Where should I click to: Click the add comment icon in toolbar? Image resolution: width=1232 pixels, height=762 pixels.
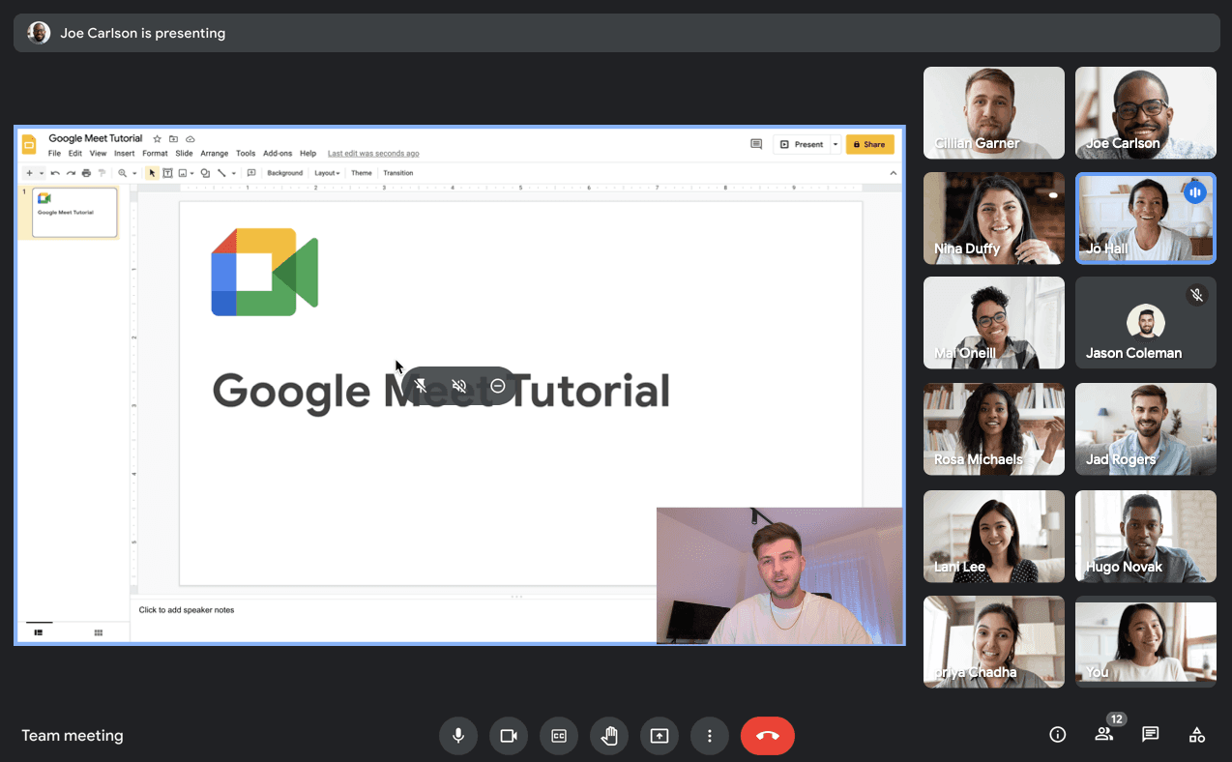coord(251,173)
